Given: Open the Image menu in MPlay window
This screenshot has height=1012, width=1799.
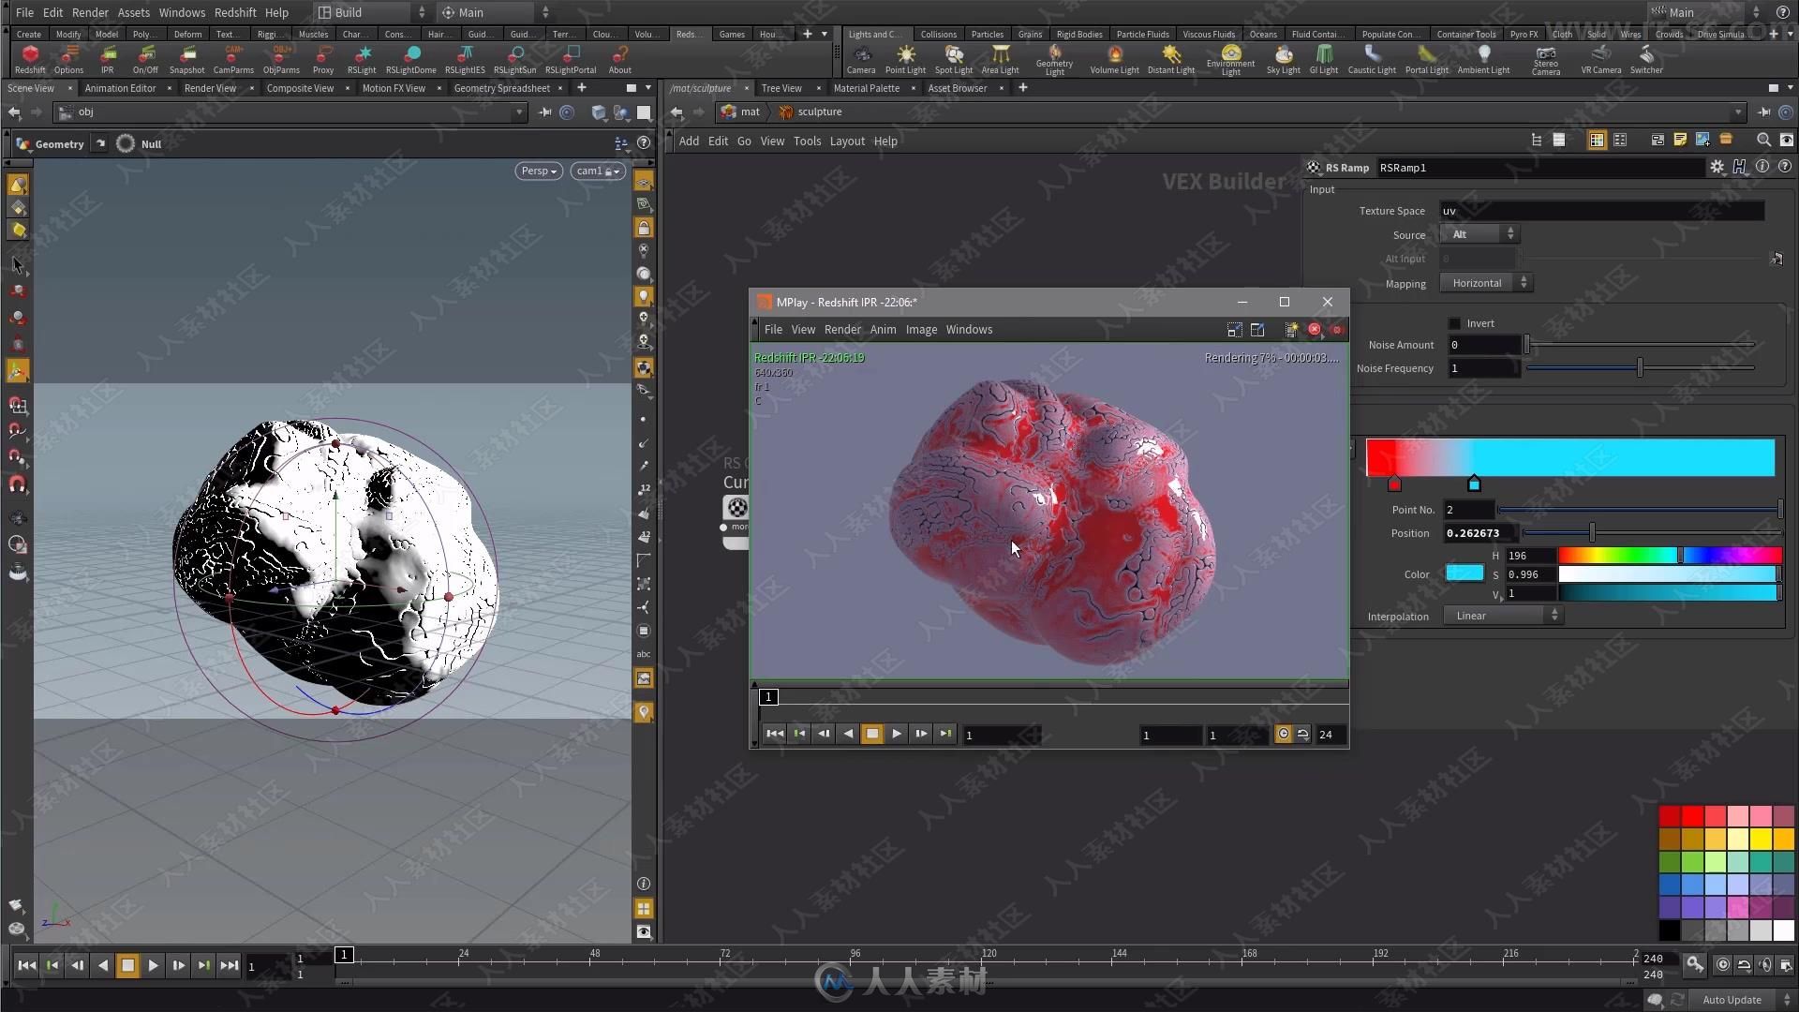Looking at the screenshot, I should tap(921, 329).
